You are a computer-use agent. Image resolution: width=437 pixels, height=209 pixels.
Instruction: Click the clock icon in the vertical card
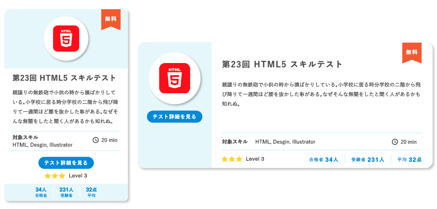pyautogui.click(x=95, y=140)
